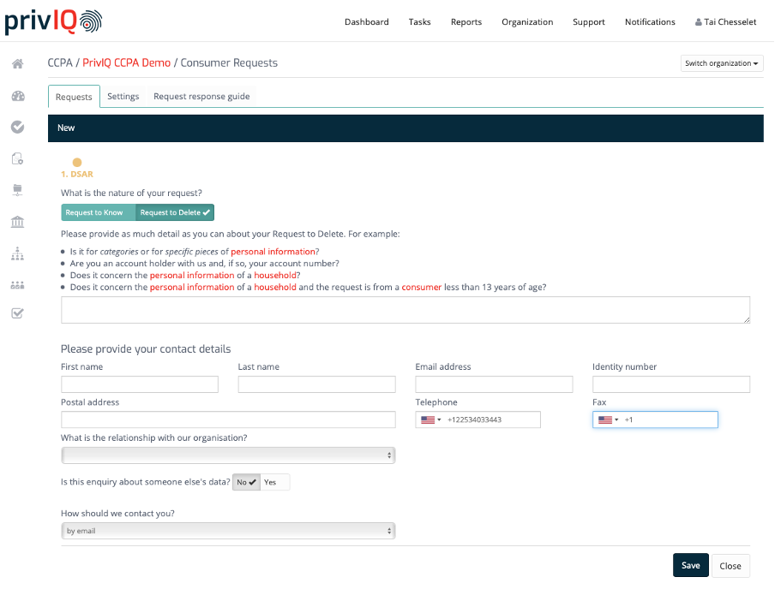Click the Close button

pos(730,566)
